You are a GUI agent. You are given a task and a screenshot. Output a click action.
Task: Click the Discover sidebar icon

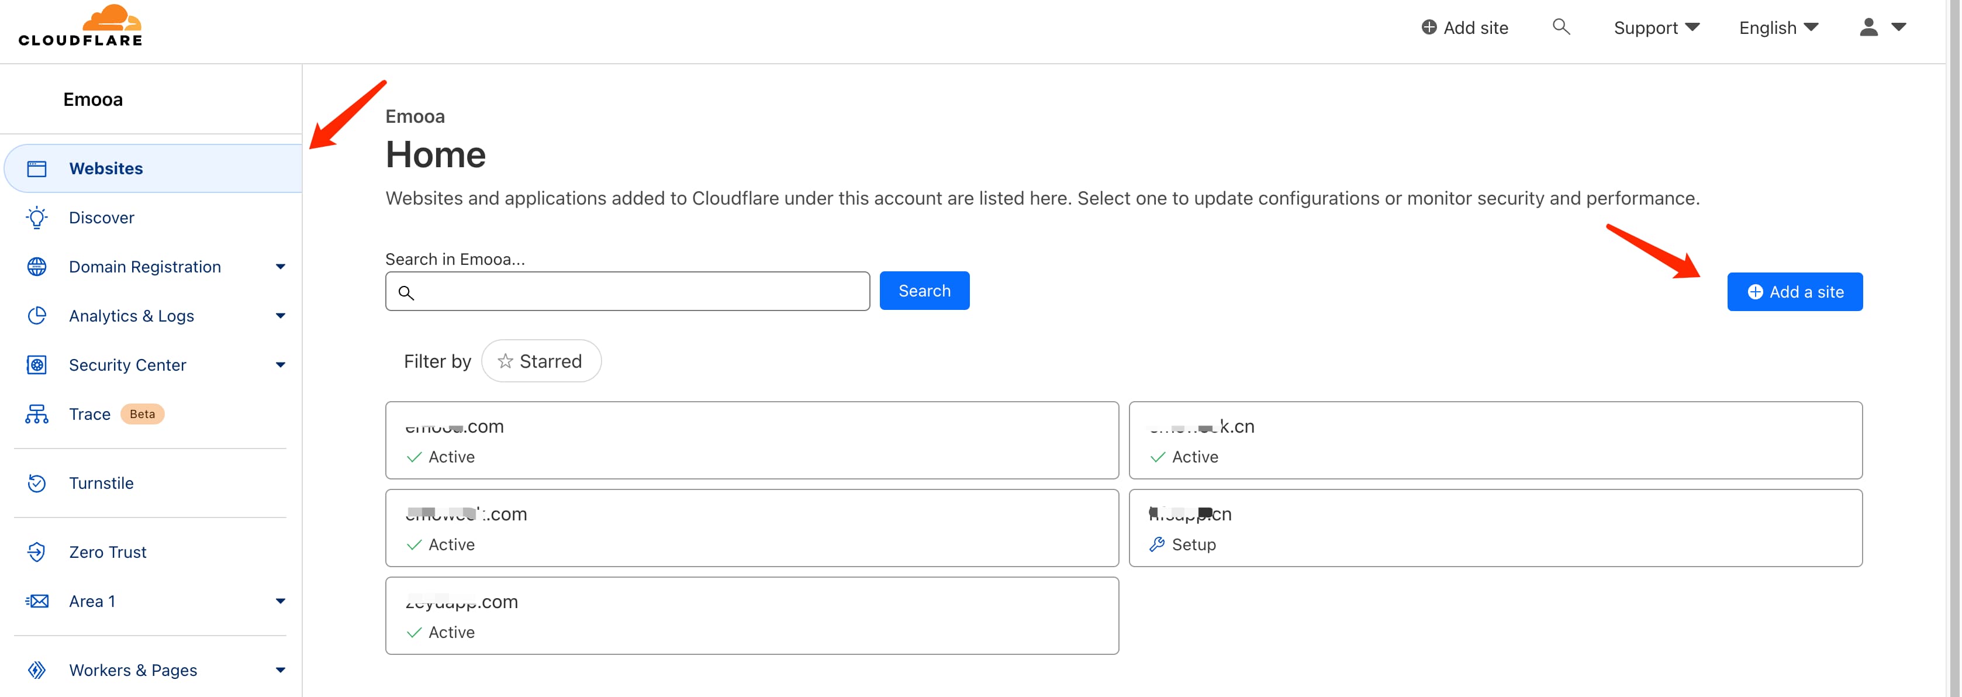[36, 216]
